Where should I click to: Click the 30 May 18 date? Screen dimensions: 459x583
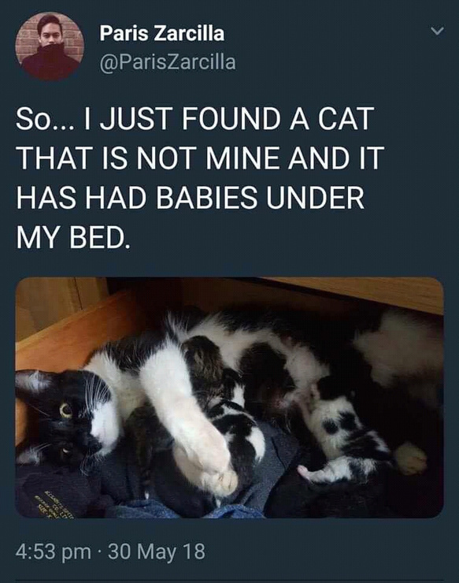(x=157, y=551)
